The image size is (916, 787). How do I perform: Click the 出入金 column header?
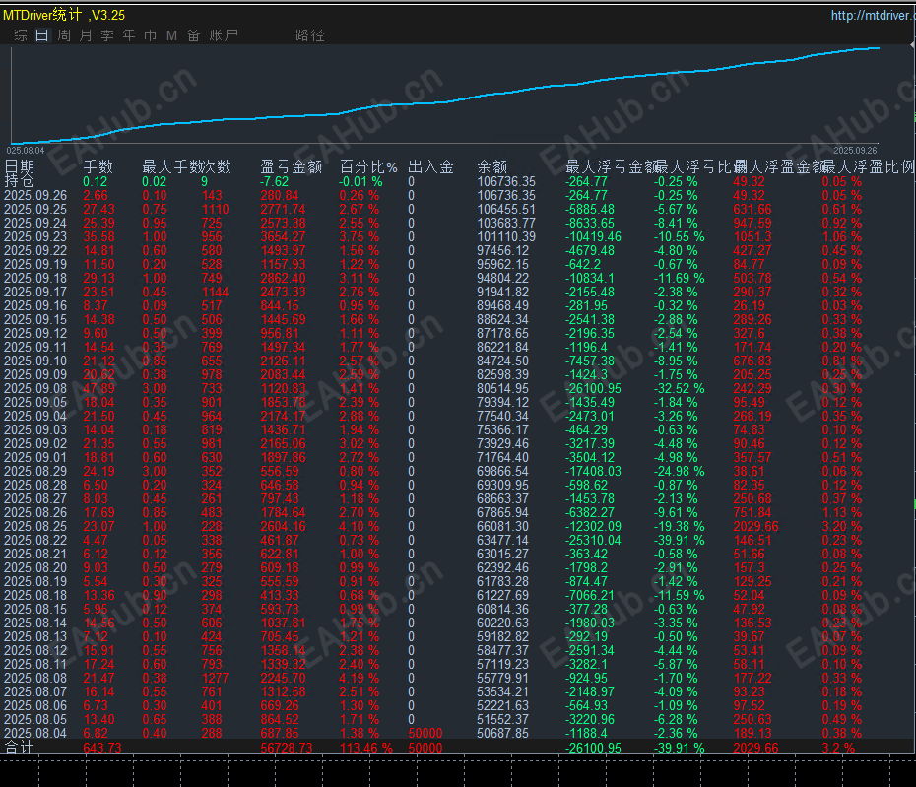430,167
